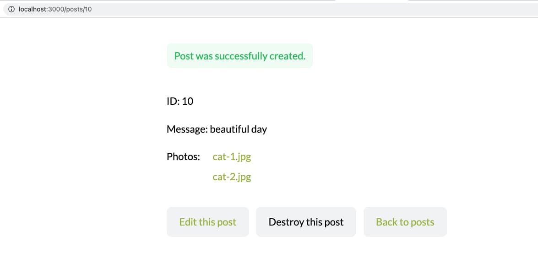The height and width of the screenshot is (269, 538).
Task: Click the Message text of the post
Action: tap(217, 129)
